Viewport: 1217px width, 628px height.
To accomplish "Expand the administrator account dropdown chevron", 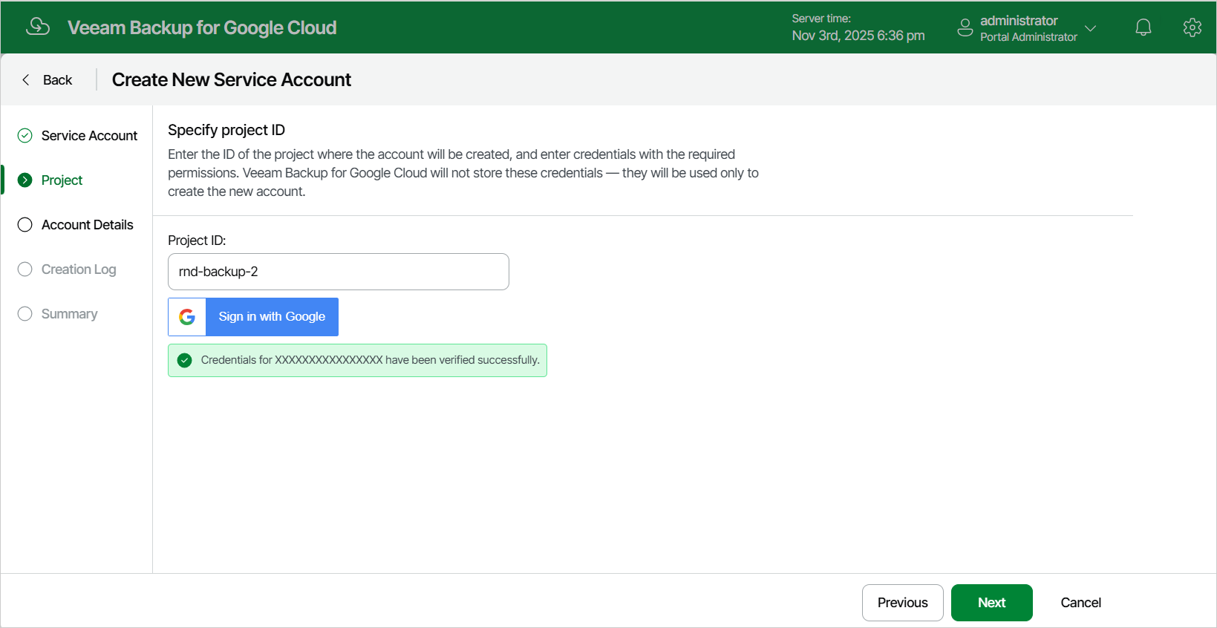I will pos(1090,28).
